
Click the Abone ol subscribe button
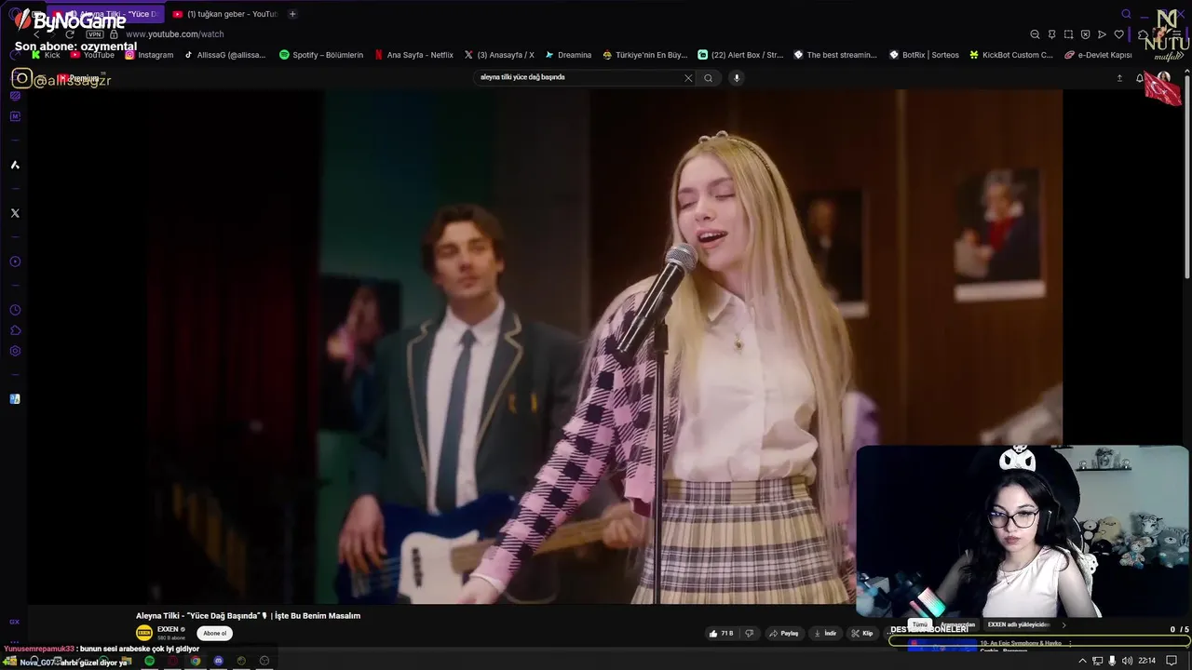click(x=215, y=634)
